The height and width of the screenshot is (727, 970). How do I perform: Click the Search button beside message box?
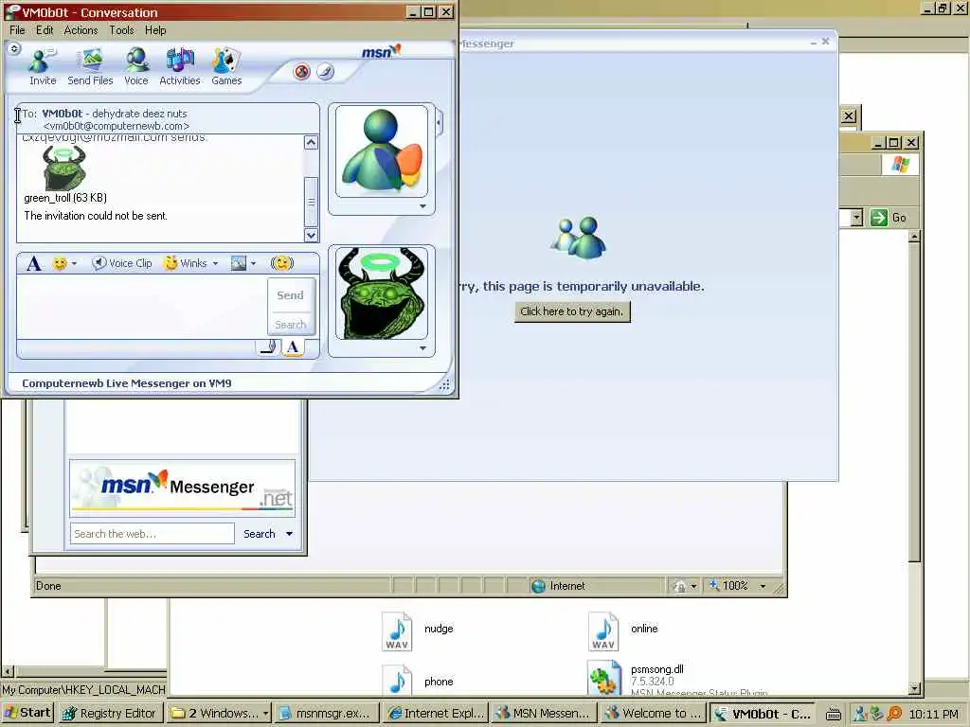[x=291, y=325]
